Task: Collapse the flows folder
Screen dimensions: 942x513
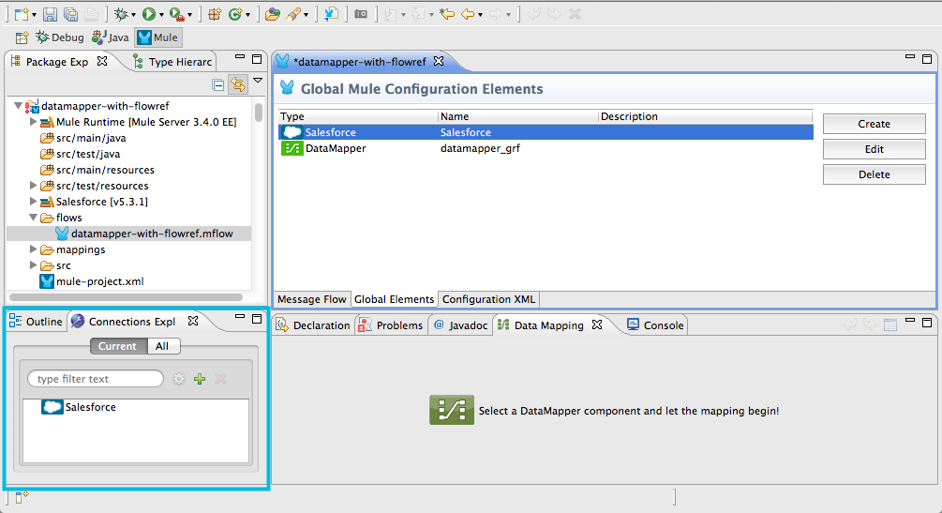Action: (x=34, y=218)
